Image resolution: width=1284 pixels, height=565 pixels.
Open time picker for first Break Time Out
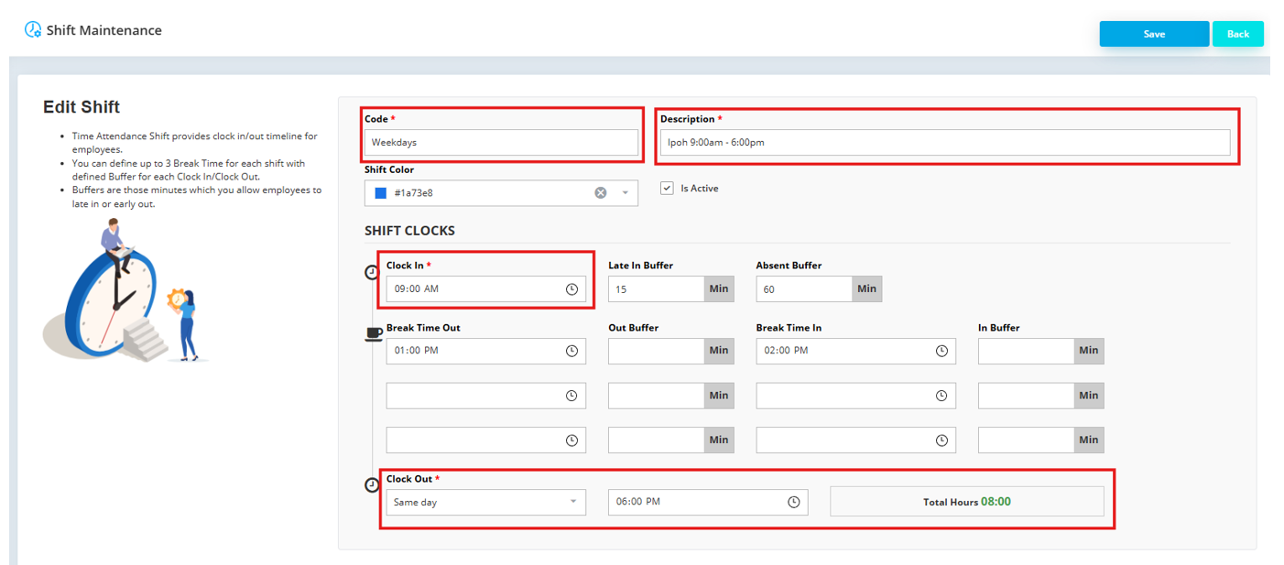[x=571, y=351]
